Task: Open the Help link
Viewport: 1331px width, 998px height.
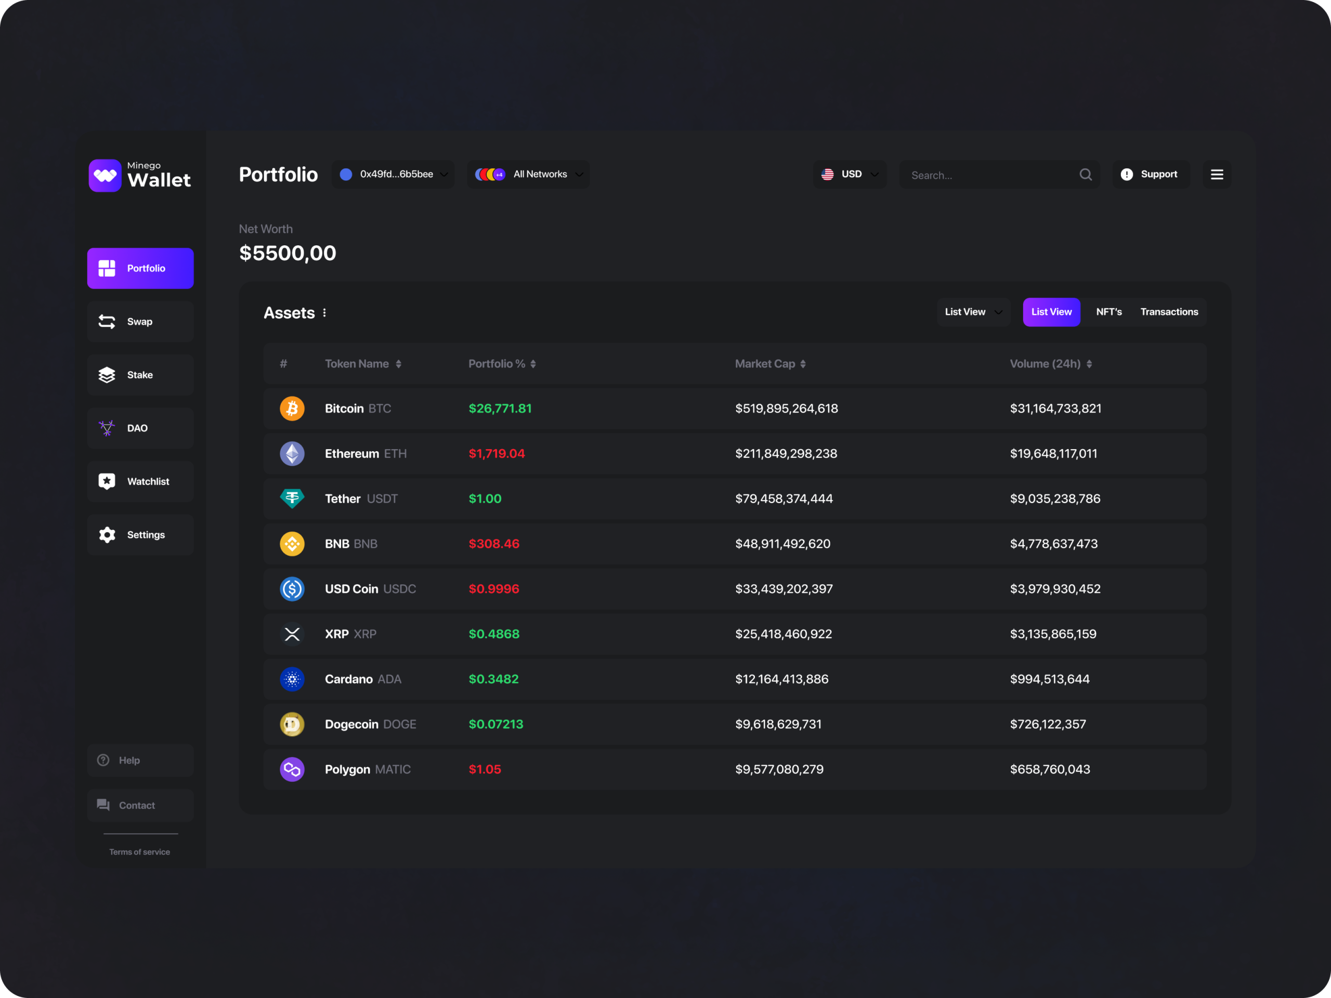Action: pyautogui.click(x=140, y=760)
